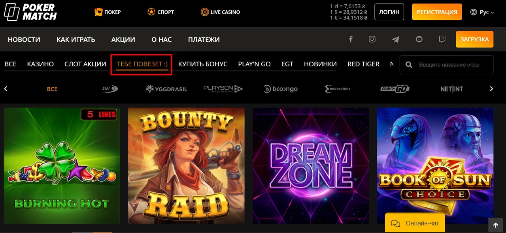Screen dimensions: 506x233
Task: Open the Dream Zone game thumbnail
Action: pyautogui.click(x=311, y=166)
